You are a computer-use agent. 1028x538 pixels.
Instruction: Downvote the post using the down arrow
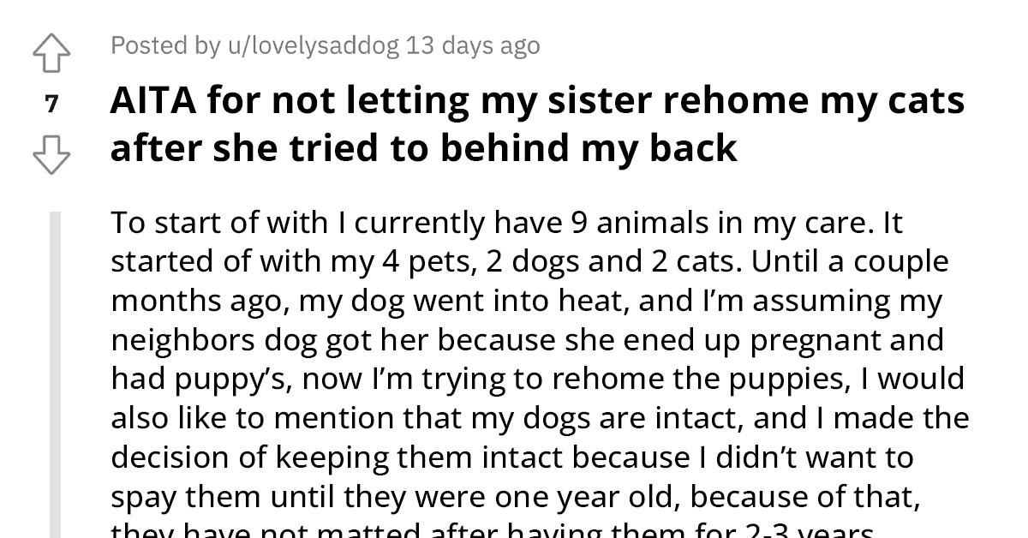[x=53, y=156]
